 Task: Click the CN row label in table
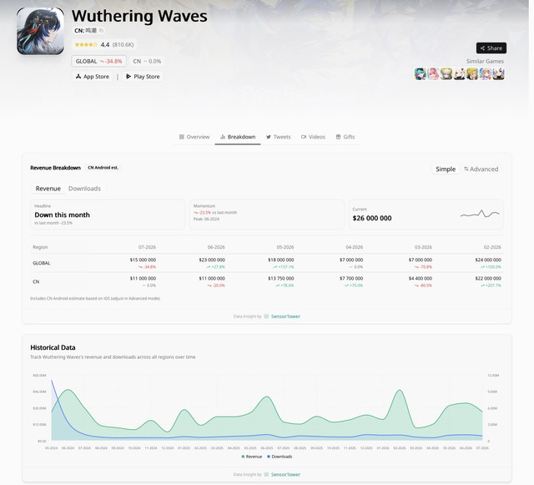point(36,281)
